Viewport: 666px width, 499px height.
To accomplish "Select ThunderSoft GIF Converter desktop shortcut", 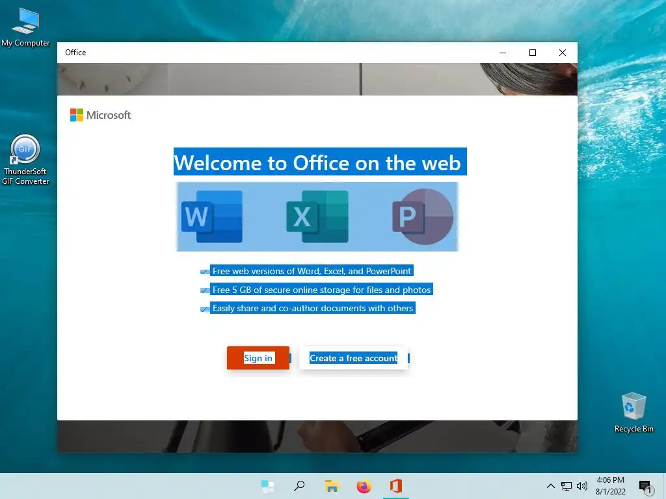I will (25, 160).
